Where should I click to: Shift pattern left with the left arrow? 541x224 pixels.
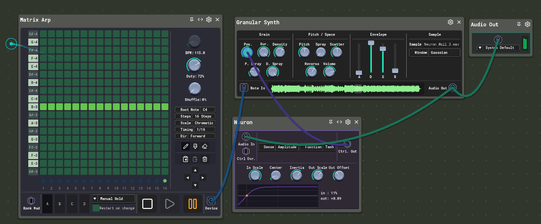(x=188, y=178)
